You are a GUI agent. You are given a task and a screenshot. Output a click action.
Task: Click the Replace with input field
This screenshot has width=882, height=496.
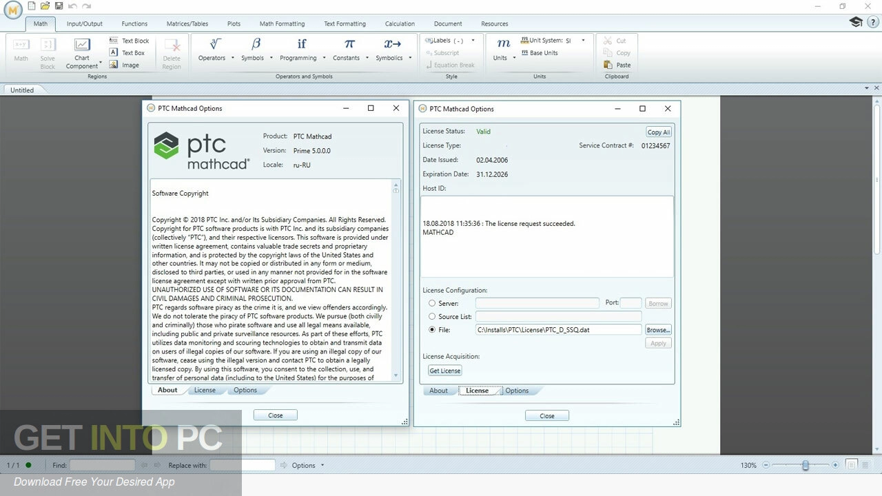click(243, 466)
